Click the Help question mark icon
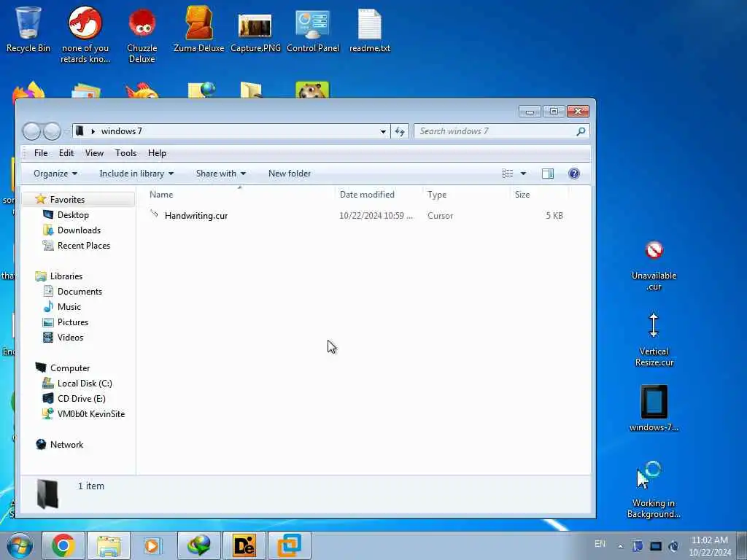This screenshot has height=560, width=747. point(574,174)
